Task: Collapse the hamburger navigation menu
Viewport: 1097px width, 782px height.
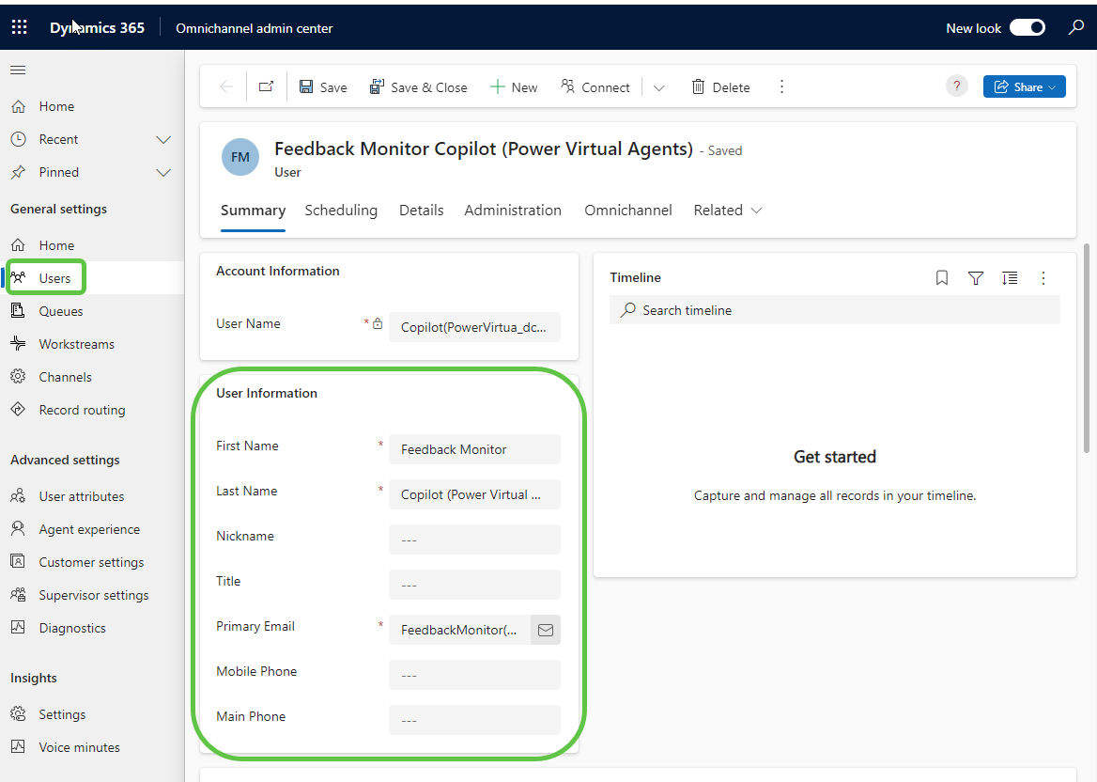Action: (x=18, y=70)
